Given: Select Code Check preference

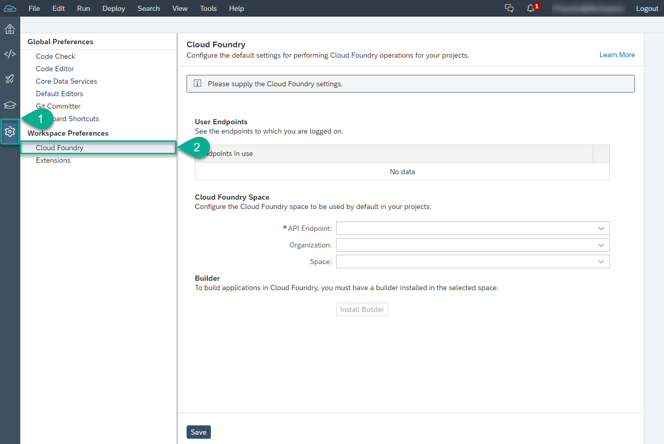Looking at the screenshot, I should coord(56,56).
